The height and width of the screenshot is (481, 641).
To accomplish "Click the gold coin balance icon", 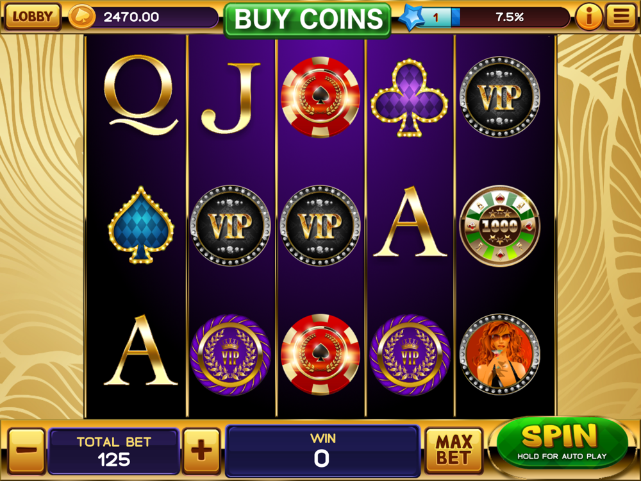I will click(x=82, y=17).
